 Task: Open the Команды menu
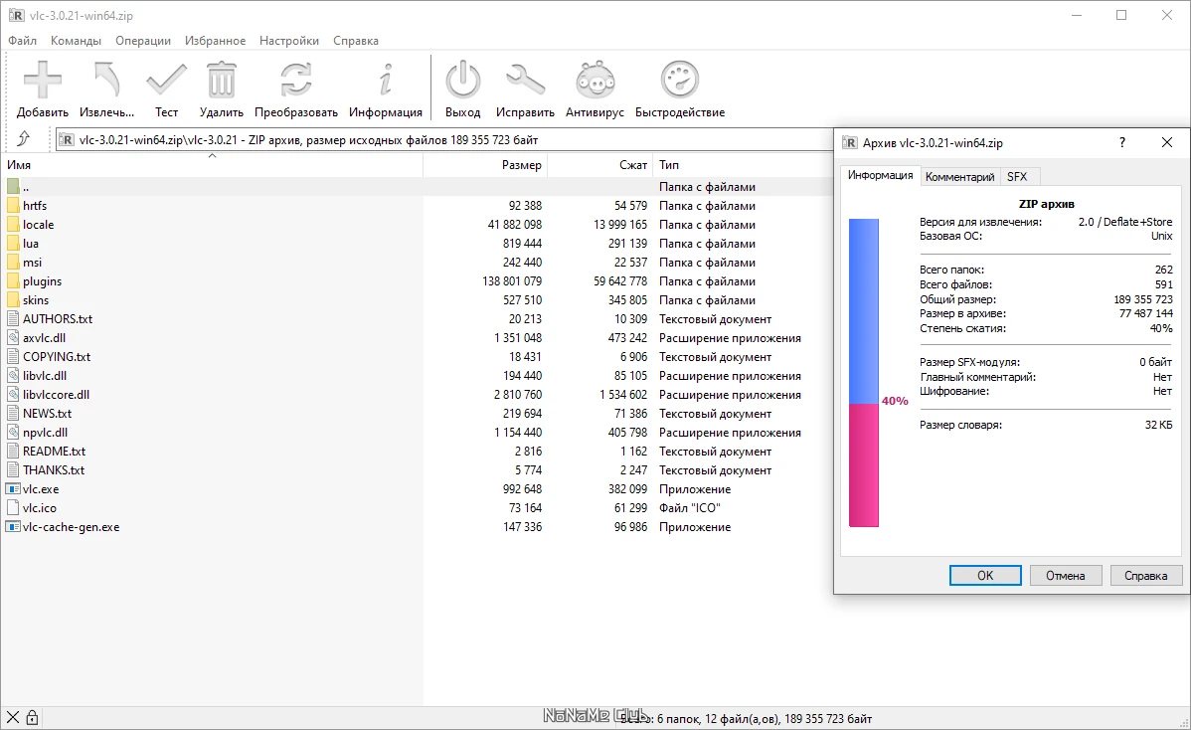click(76, 40)
